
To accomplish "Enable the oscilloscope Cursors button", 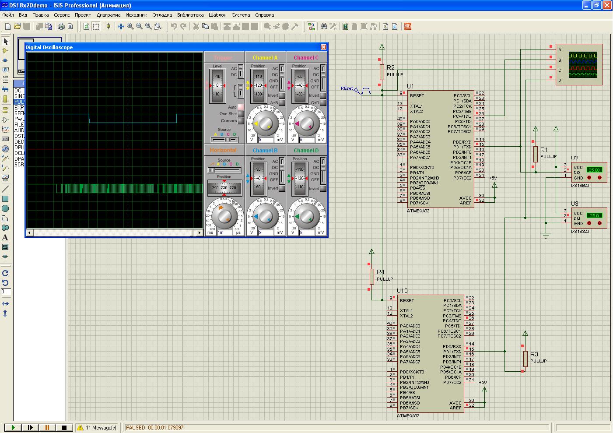I will pyautogui.click(x=241, y=121).
